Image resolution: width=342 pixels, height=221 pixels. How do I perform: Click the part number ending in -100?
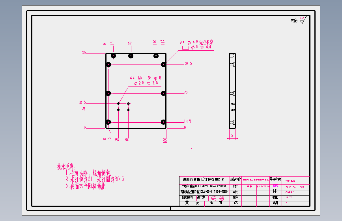[x=295, y=187]
